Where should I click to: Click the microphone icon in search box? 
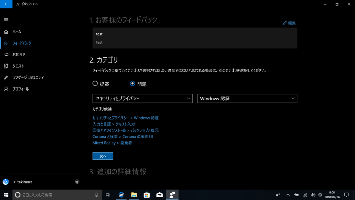pyautogui.click(x=96, y=195)
